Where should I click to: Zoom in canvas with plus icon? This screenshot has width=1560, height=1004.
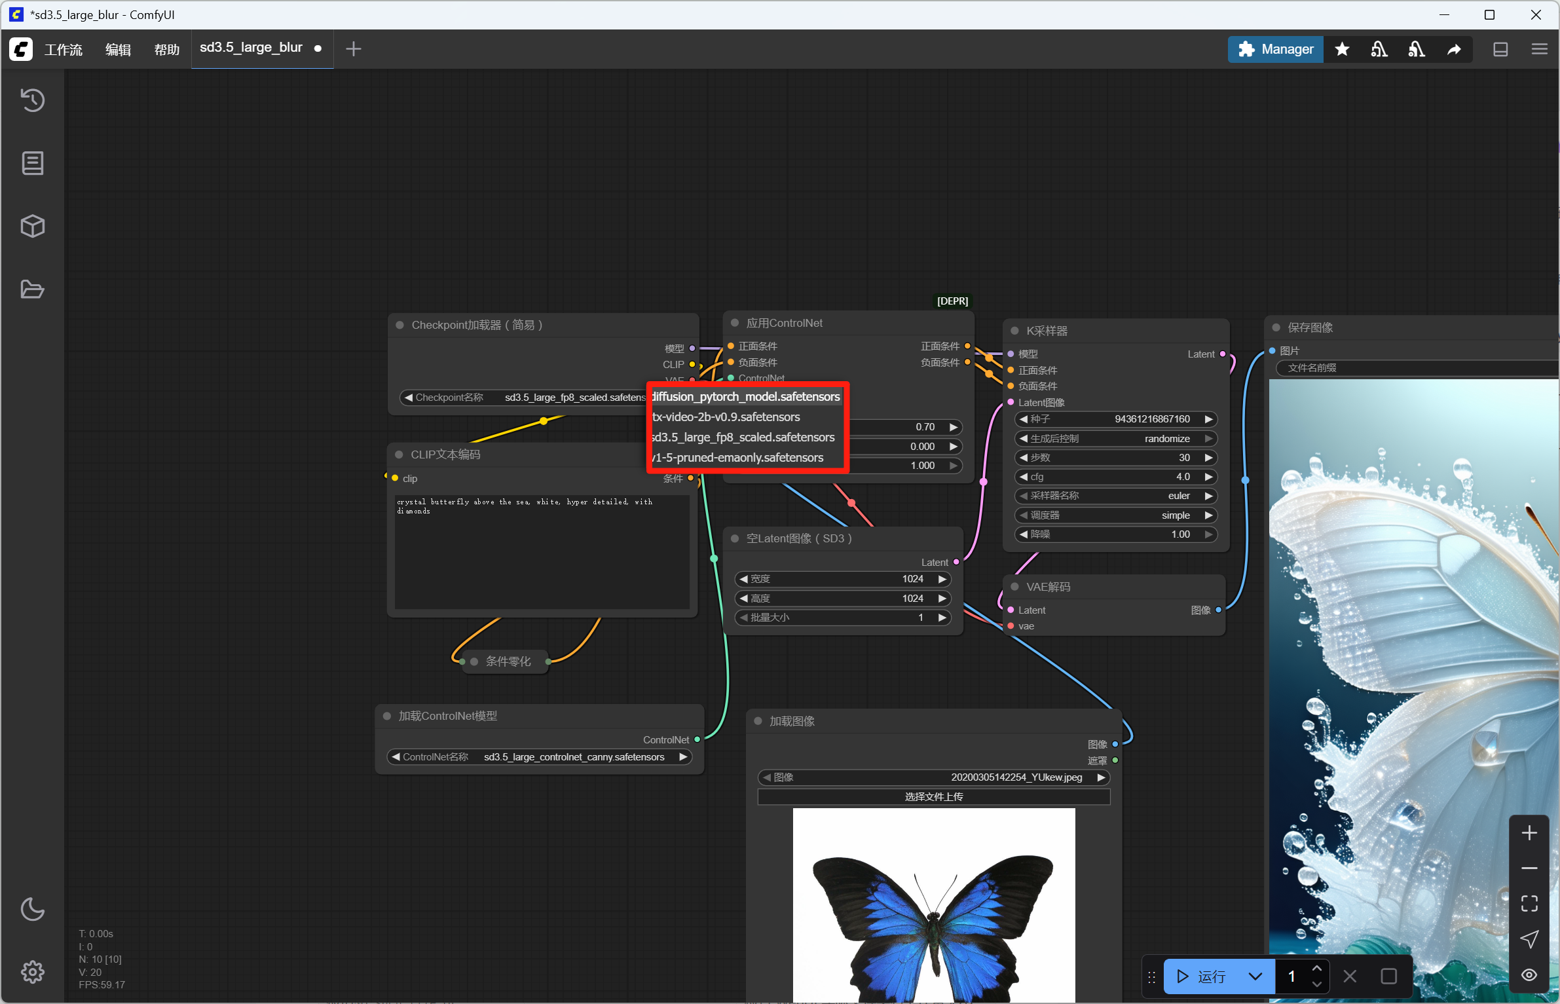1529,833
